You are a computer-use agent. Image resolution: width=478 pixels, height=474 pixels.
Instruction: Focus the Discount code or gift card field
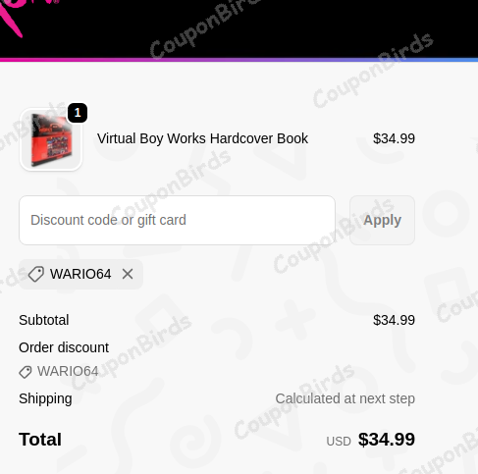pyautogui.click(x=177, y=220)
